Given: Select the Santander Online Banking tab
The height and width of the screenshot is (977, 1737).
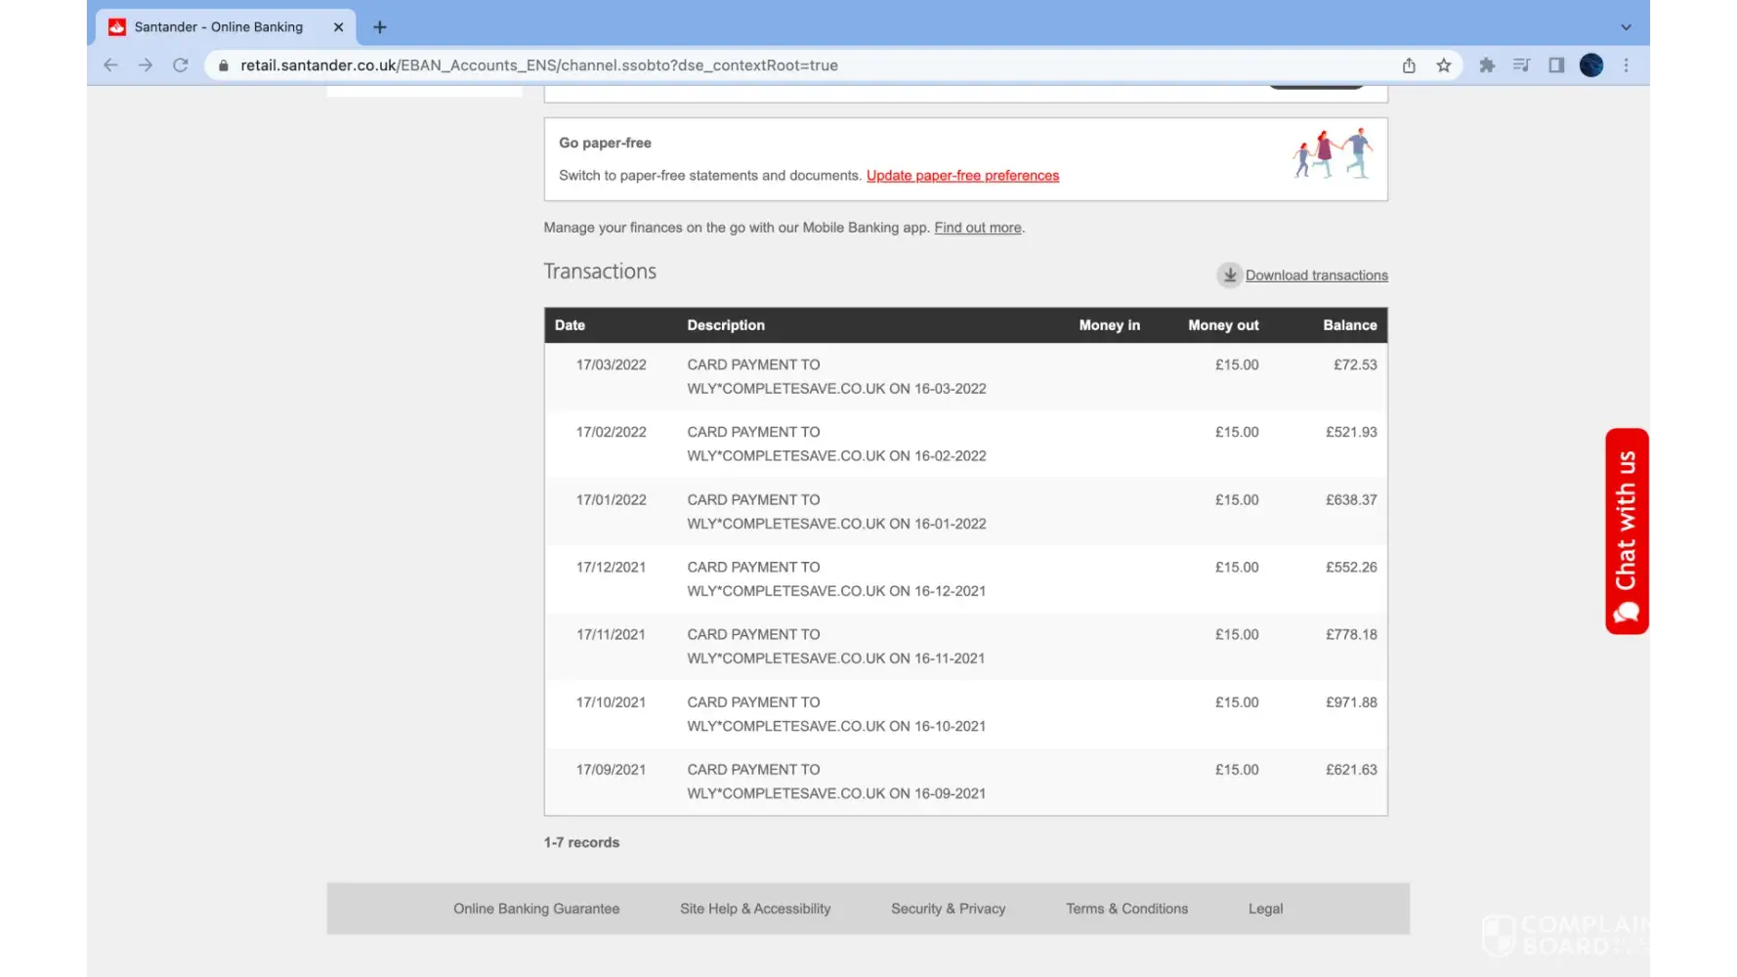Looking at the screenshot, I should click(x=219, y=27).
